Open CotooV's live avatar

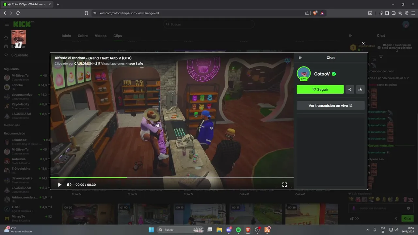click(304, 73)
